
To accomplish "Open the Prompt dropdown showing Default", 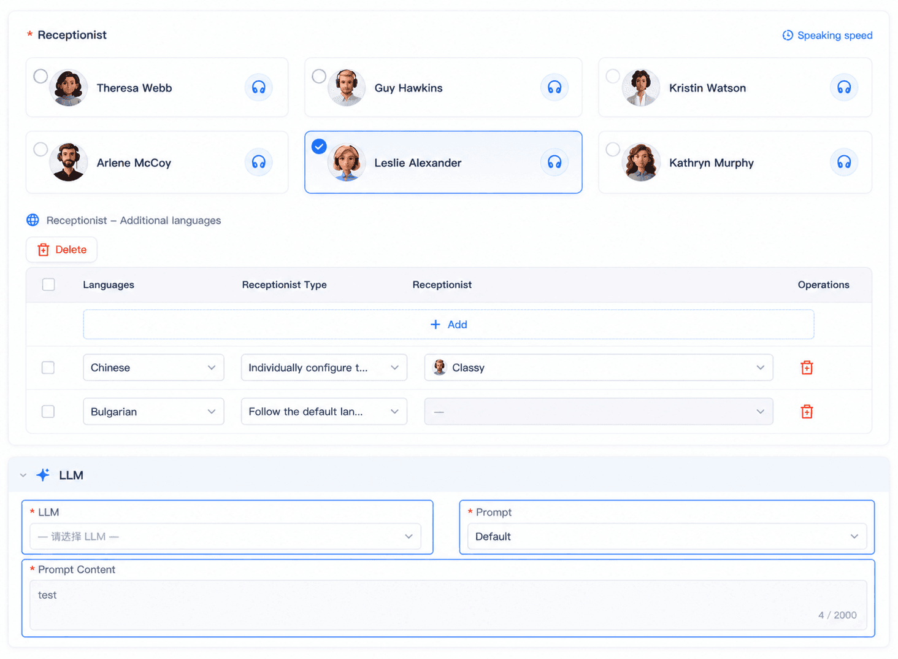I will (667, 536).
